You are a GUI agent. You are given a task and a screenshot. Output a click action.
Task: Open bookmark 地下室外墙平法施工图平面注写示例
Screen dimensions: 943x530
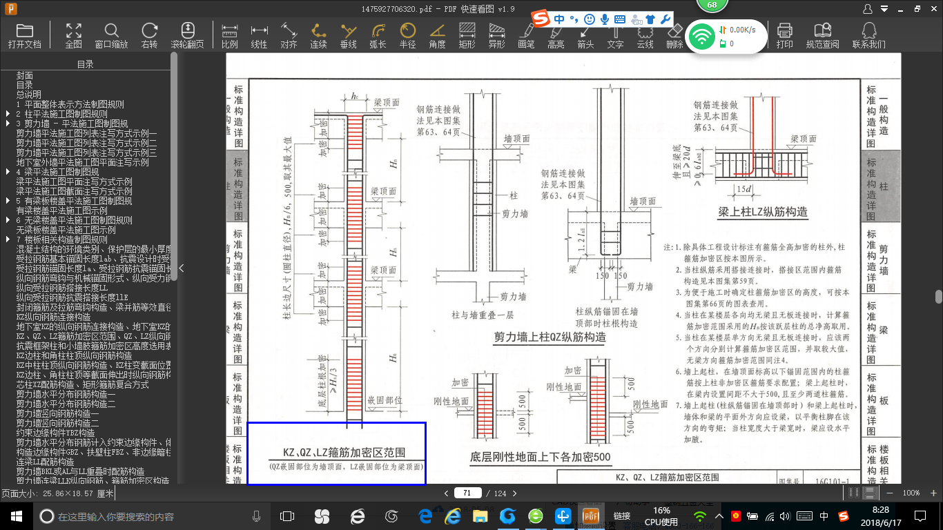coord(83,162)
